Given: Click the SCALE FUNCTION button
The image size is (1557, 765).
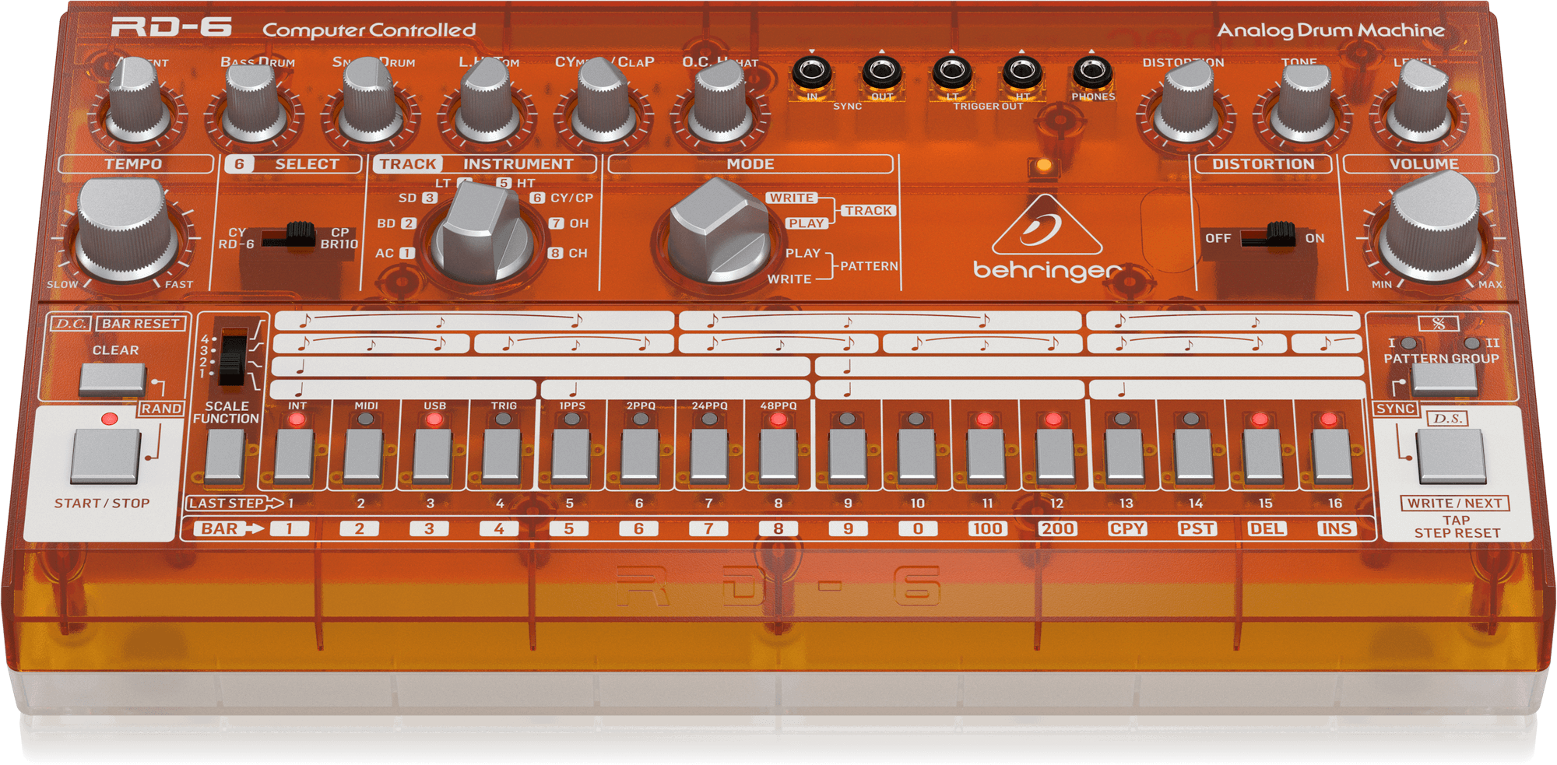Looking at the screenshot, I should click(225, 456).
